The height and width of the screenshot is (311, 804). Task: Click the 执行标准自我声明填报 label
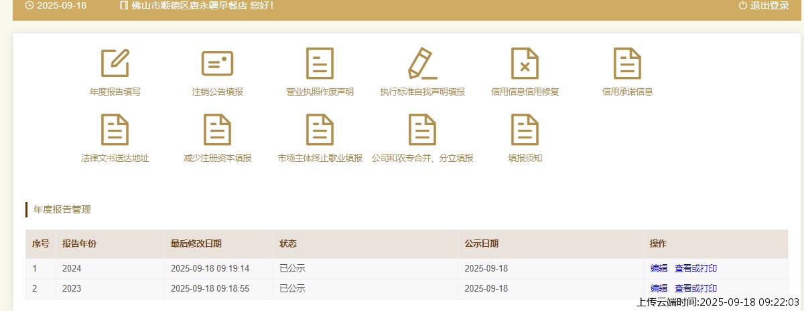point(422,92)
